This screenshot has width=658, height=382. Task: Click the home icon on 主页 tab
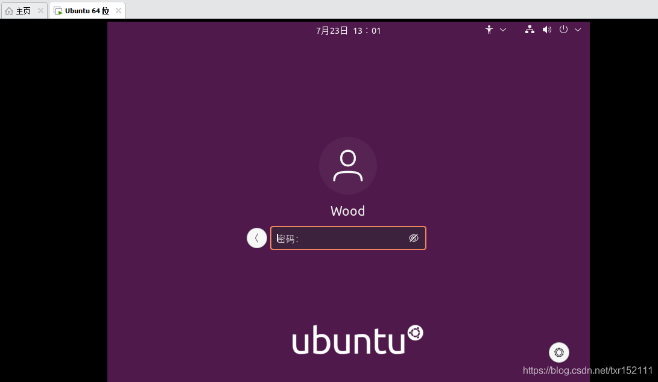(x=9, y=11)
